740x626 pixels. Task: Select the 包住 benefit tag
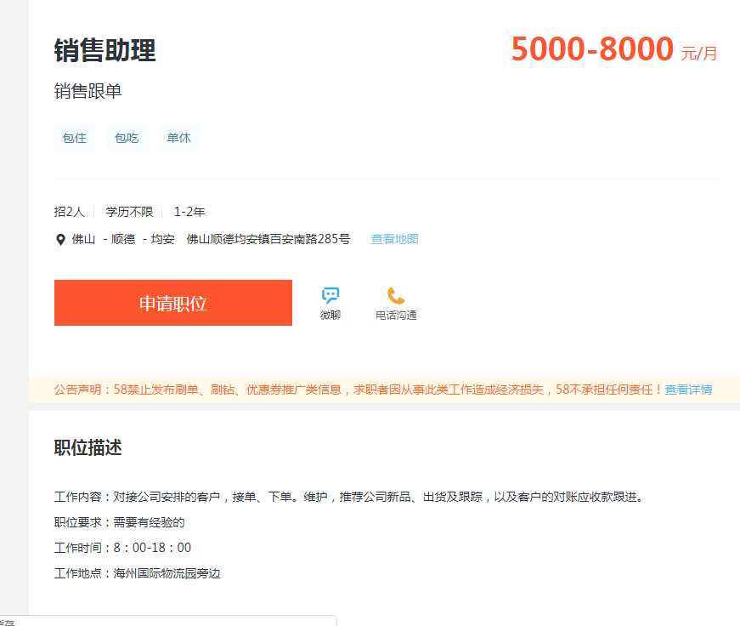pos(75,138)
